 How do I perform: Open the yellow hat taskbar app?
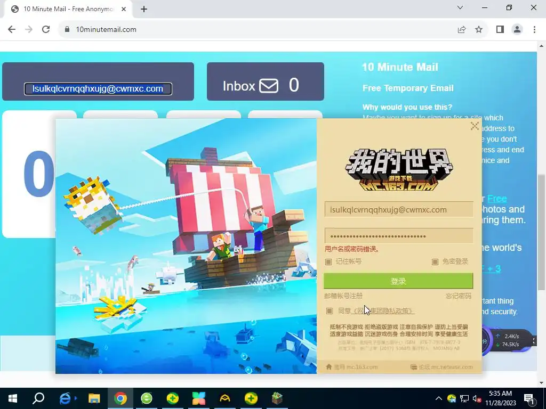click(224, 398)
